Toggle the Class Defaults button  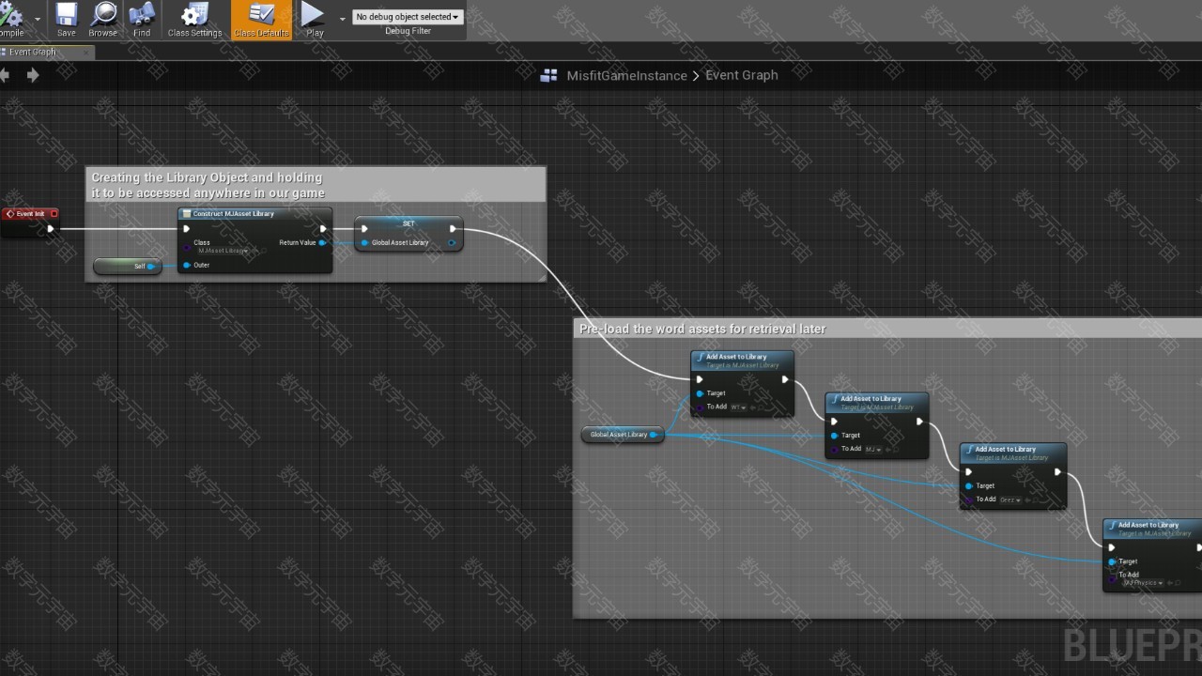coord(261,19)
